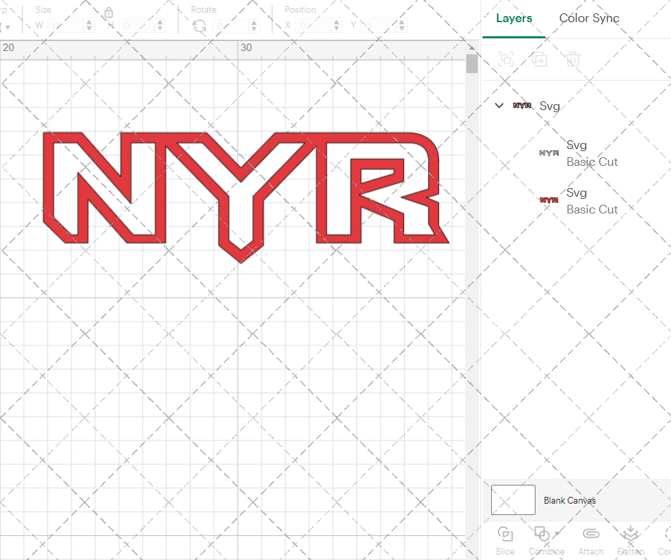
Task: Click the scrollbar up arrow
Action: 472,47
